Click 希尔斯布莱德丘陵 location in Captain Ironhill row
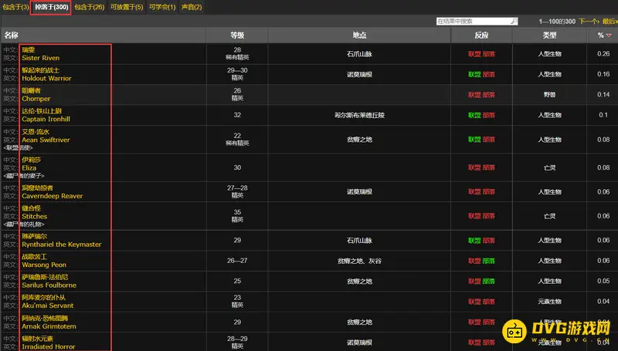 359,115
